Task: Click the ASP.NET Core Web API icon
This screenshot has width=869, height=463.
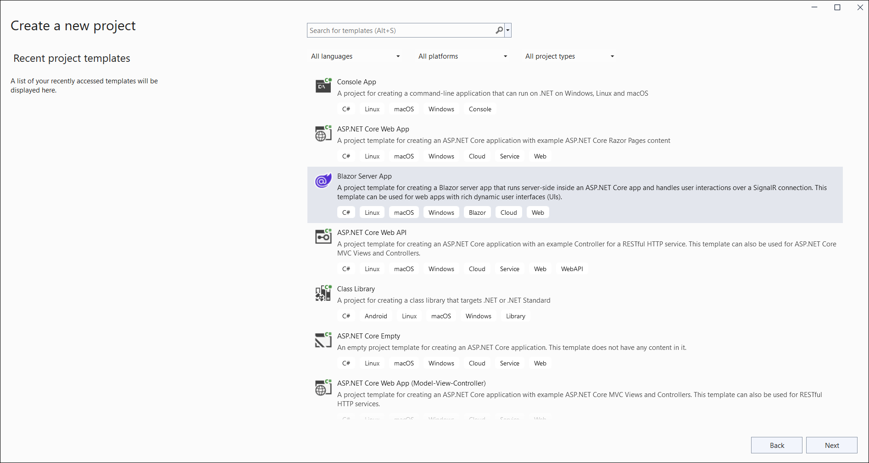Action: (323, 236)
